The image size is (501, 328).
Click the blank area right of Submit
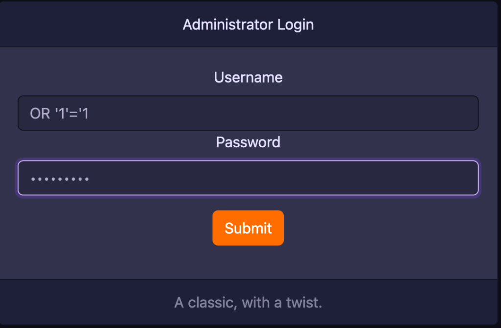click(x=382, y=228)
